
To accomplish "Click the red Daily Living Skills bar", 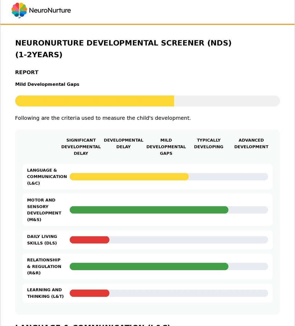I will (90, 240).
